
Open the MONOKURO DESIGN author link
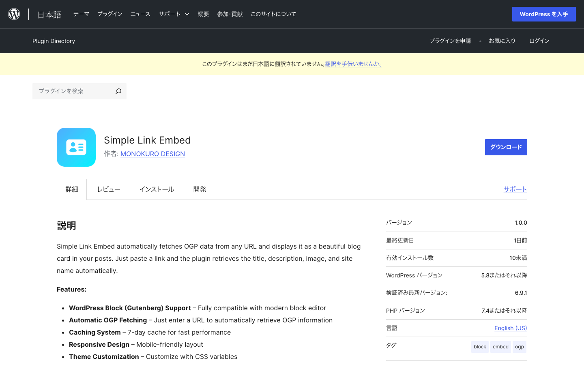[x=152, y=154]
